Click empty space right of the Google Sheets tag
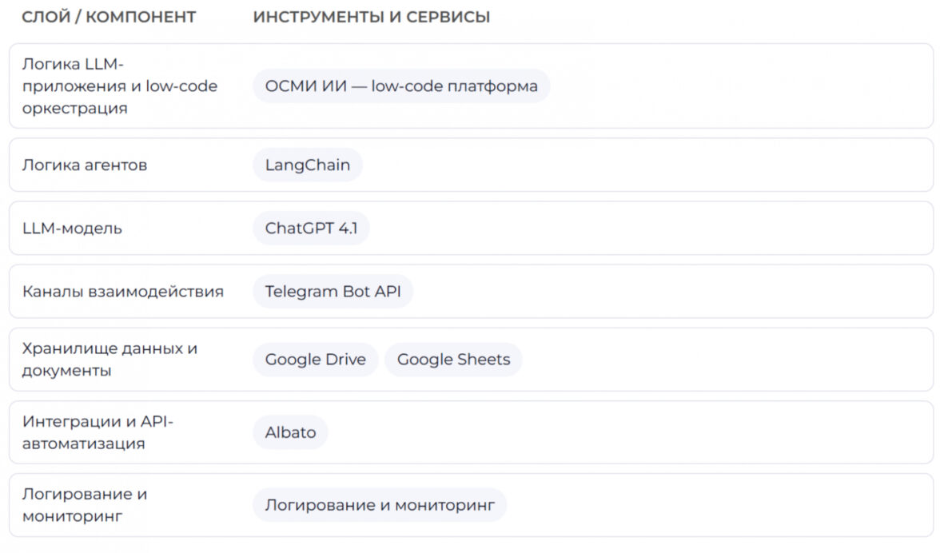Screen dimensions: 940x553 (x=719, y=360)
